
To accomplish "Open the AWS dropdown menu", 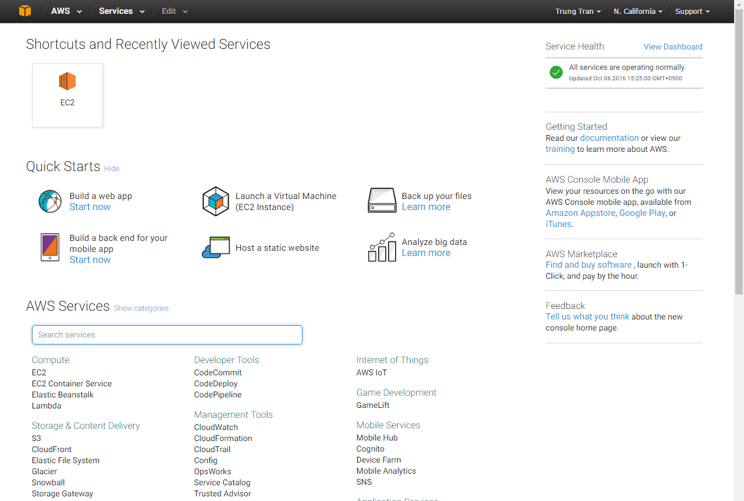I will [x=66, y=11].
